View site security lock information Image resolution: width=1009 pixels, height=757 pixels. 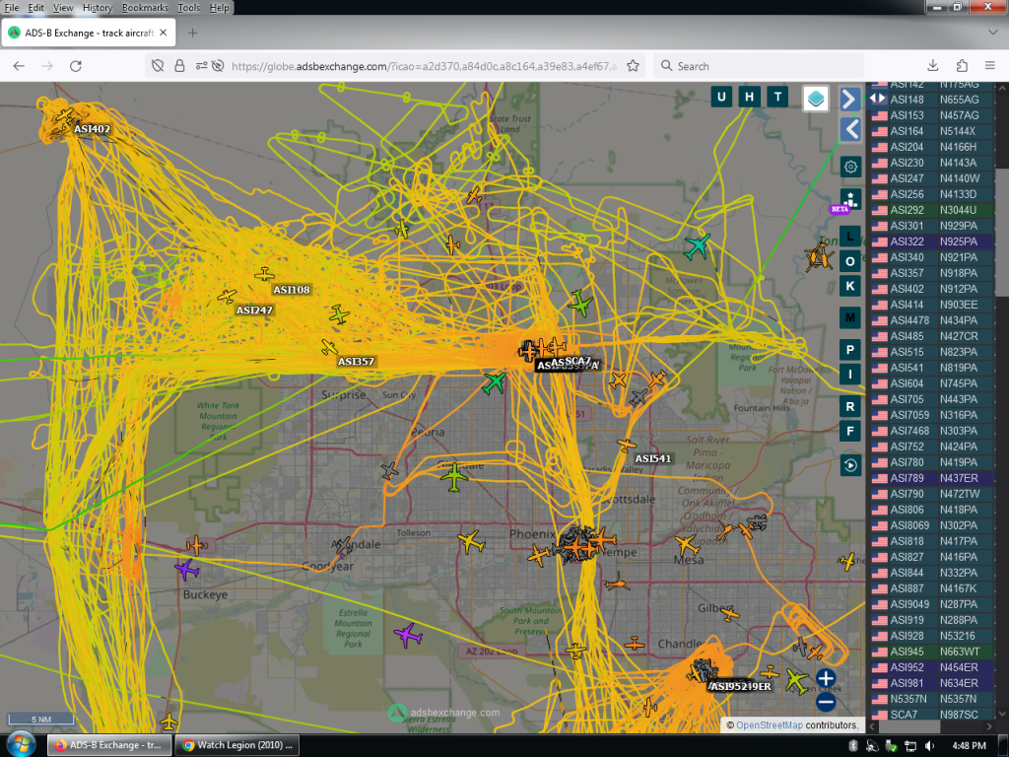point(179,66)
